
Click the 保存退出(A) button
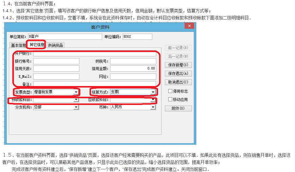point(178,73)
